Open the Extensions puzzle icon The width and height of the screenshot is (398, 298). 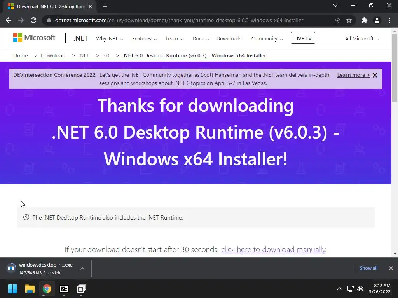point(365,20)
